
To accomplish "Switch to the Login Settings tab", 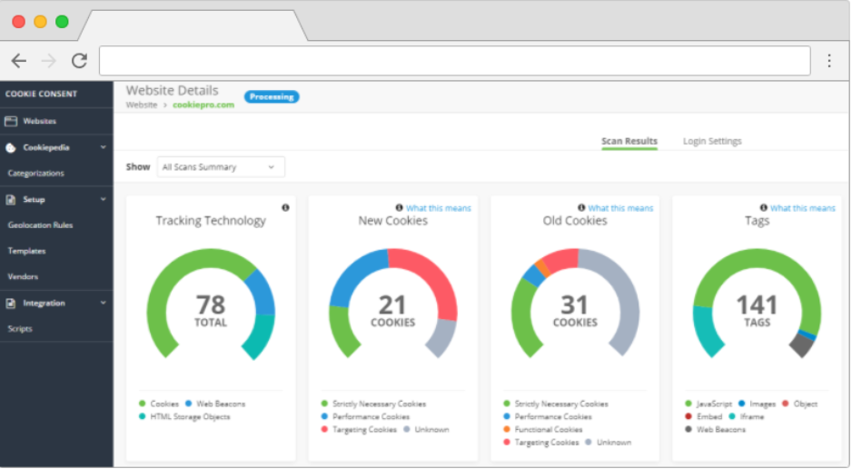I will pyautogui.click(x=712, y=142).
